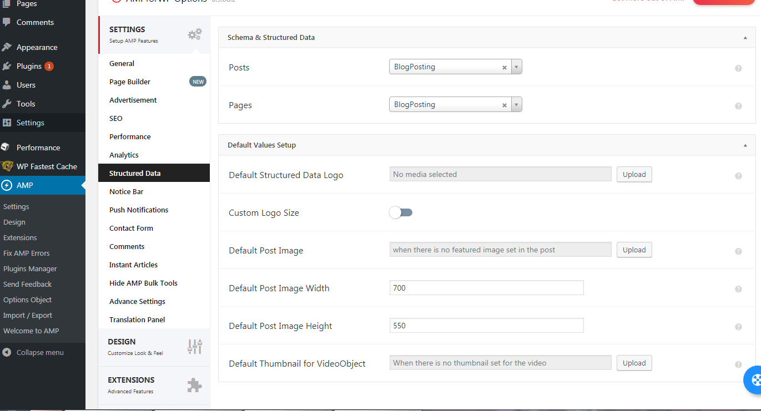
Task: Click the WP Fastest Cache cheetah icon
Action: (7, 166)
